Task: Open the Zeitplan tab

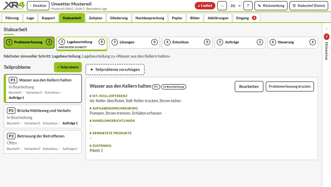Action: 95,18
